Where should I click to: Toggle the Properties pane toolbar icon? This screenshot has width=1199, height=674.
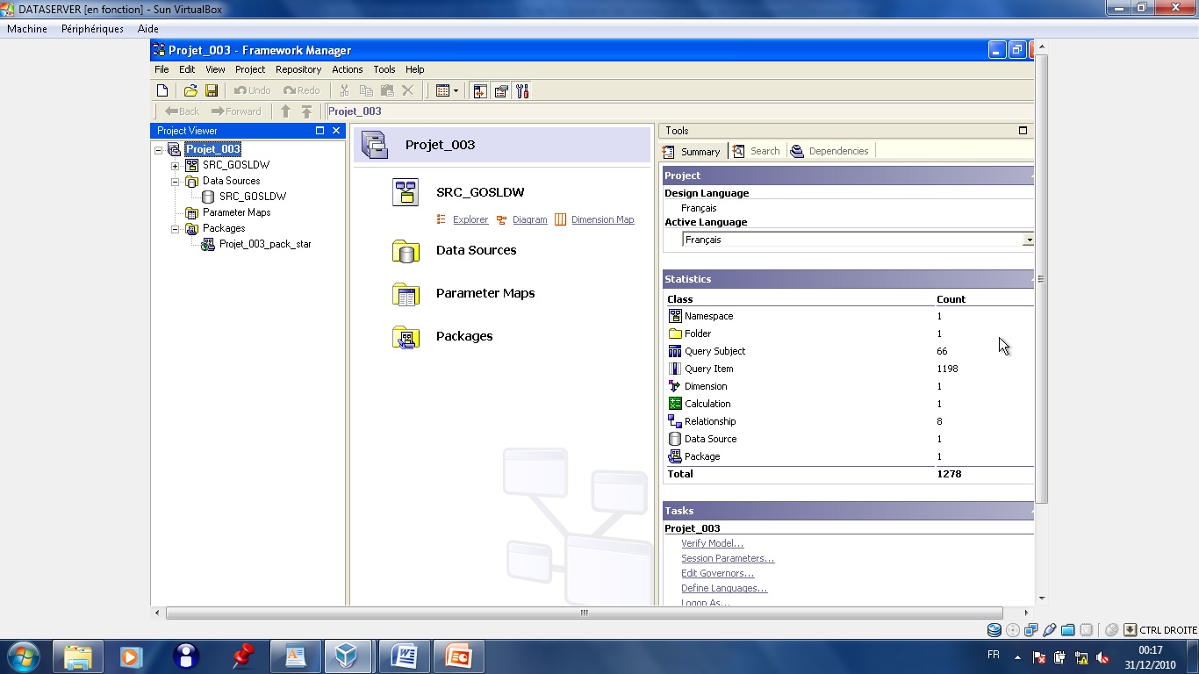pos(501,90)
